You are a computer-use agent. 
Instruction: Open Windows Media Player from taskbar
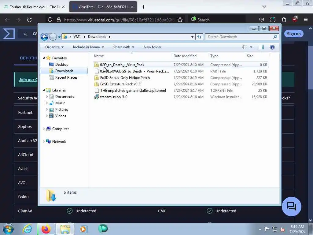(x=83, y=229)
